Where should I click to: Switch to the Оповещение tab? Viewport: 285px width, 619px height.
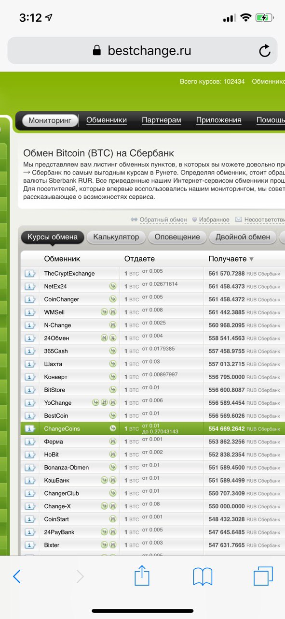[177, 237]
